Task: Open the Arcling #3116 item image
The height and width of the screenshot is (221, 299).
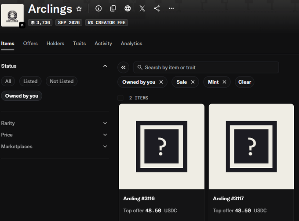Action: click(161, 147)
